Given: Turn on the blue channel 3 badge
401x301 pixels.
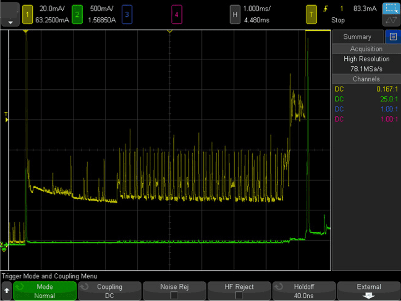Looking at the screenshot, I should pos(126,15).
